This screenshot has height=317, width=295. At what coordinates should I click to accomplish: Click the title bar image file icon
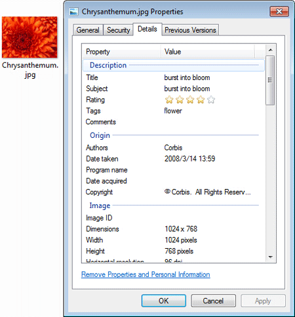click(73, 12)
